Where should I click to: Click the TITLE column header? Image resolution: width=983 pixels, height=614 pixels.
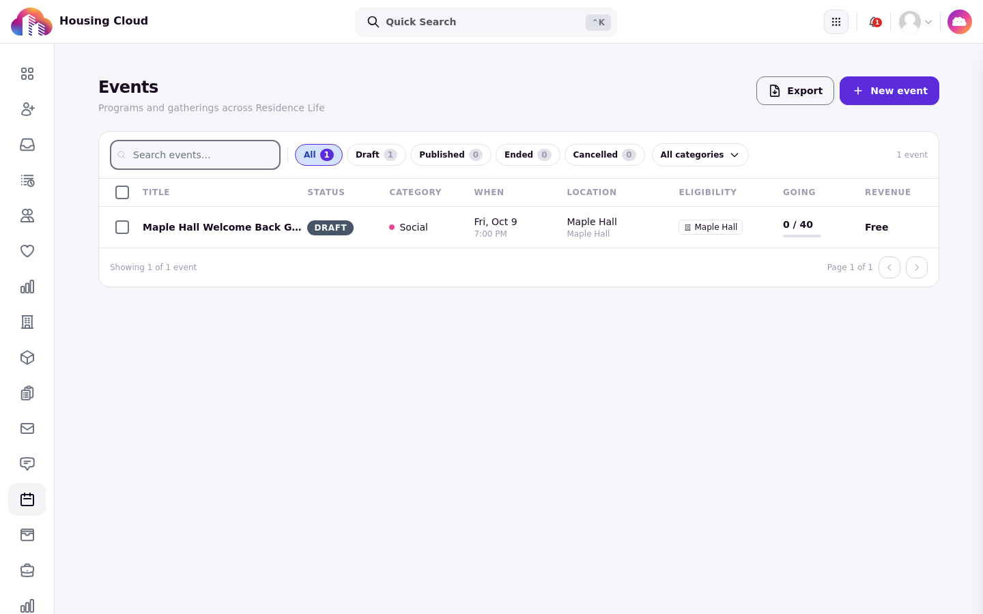coord(156,192)
